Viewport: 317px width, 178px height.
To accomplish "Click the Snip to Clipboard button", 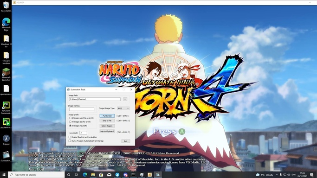I will pyautogui.click(x=107, y=131).
